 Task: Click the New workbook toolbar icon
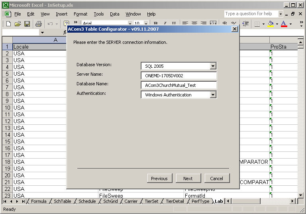8,24
